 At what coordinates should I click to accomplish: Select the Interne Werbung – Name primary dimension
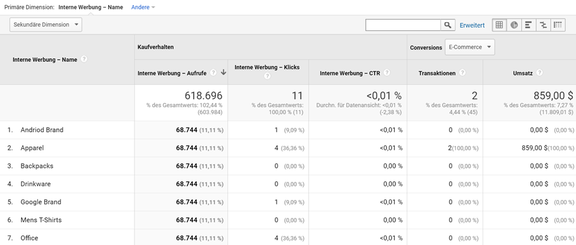tap(91, 8)
